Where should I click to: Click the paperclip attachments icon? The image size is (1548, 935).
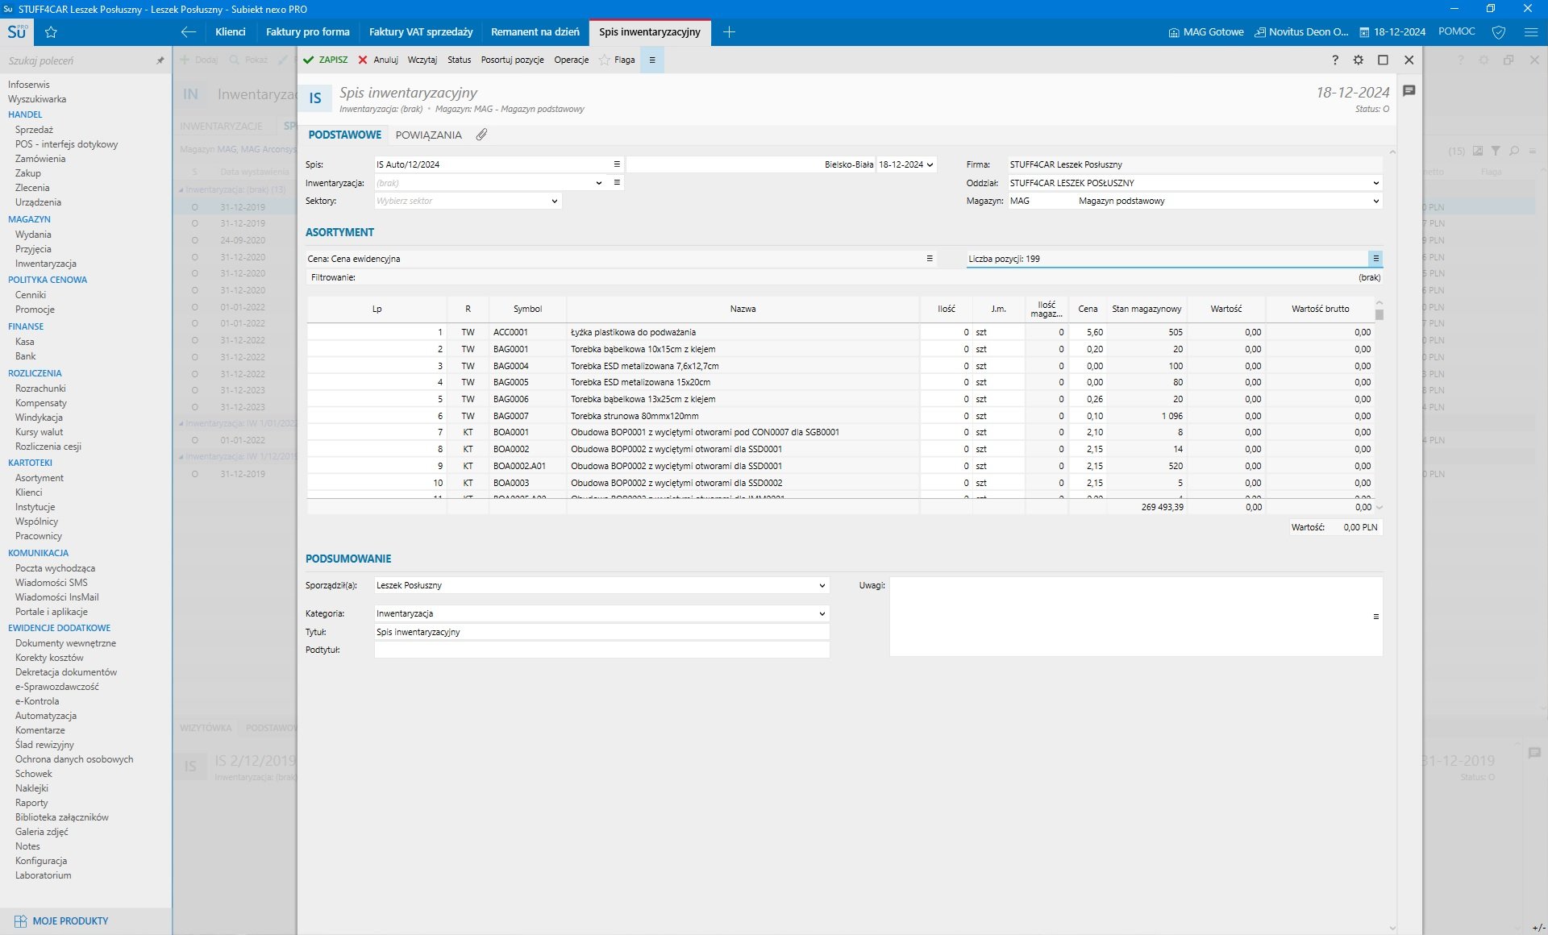coord(481,135)
